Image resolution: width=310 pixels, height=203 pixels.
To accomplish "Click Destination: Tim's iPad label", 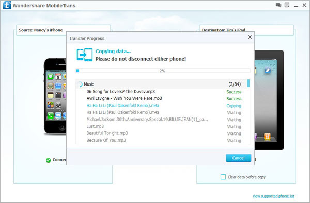I will click(224, 30).
